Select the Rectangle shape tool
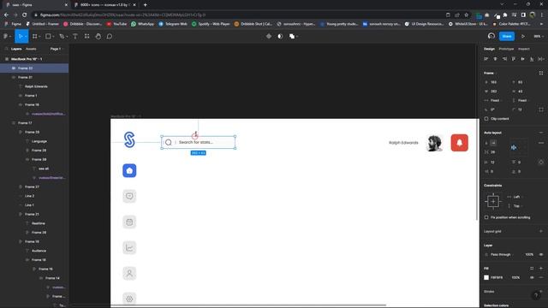 tap(48, 36)
